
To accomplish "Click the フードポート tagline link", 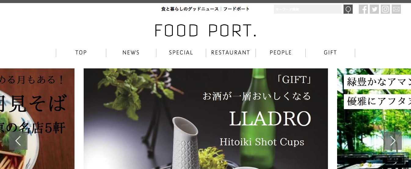I will (236, 9).
